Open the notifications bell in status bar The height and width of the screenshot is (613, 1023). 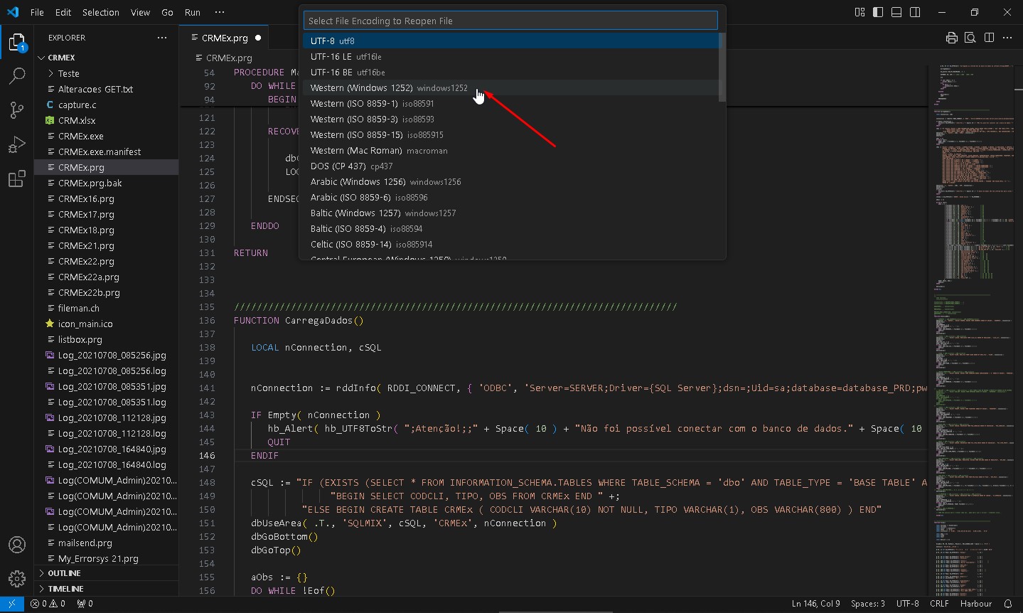[1007, 604]
